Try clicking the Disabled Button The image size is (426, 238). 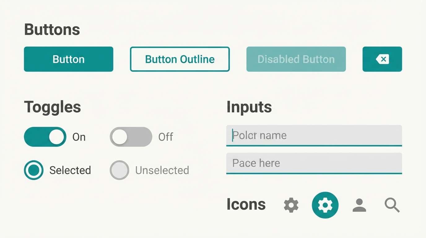[296, 59]
